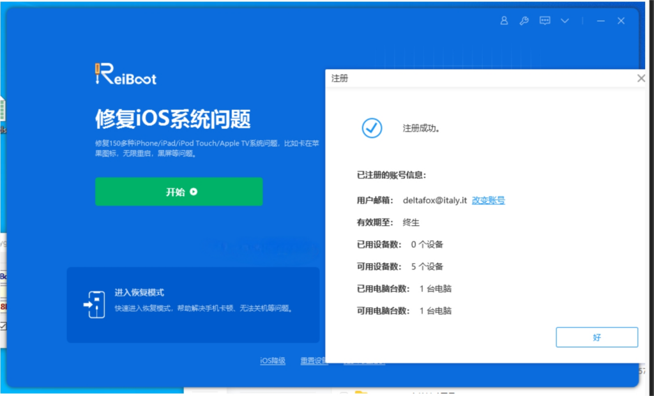The height and width of the screenshot is (396, 654).
Task: Click the blue success checkmark icon
Action: coord(372,128)
